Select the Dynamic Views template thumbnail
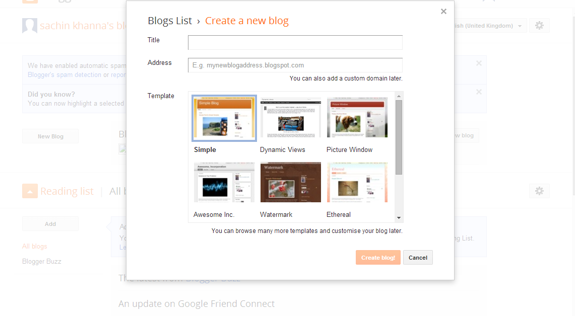Image resolution: width=575 pixels, height=316 pixels. [290, 118]
